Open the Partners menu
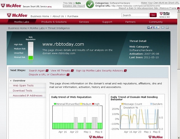Image resolution: width=180 pixels, height=139 pixels. [x=130, y=22]
